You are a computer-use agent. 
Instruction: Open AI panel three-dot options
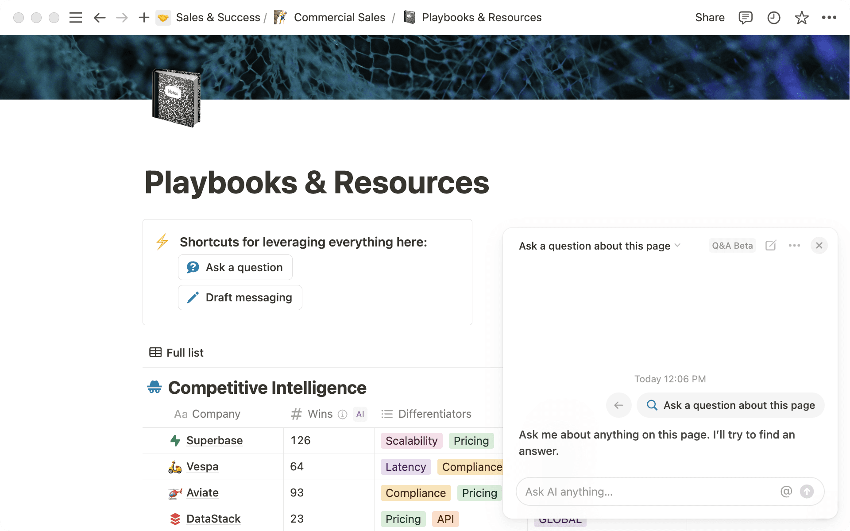[794, 246]
